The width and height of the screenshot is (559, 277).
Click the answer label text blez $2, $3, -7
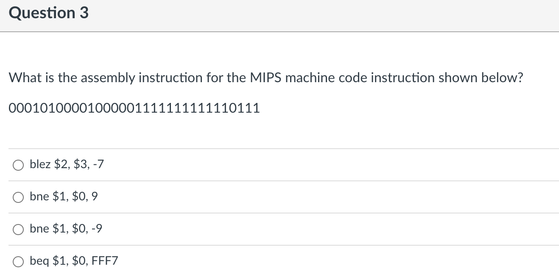[67, 164]
